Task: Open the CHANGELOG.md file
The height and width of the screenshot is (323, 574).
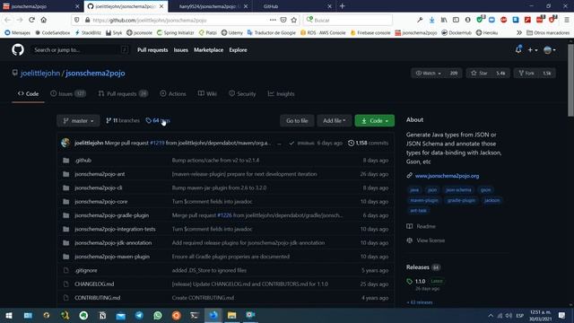Action: [x=94, y=284]
